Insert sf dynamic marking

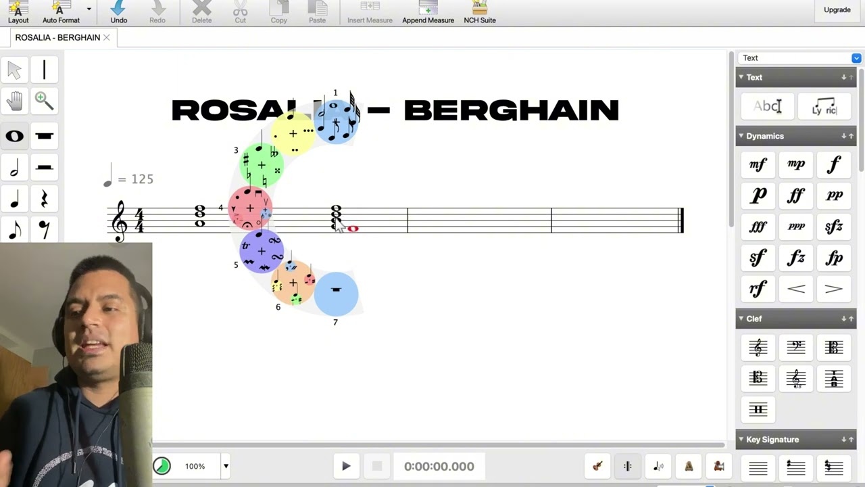point(758,258)
